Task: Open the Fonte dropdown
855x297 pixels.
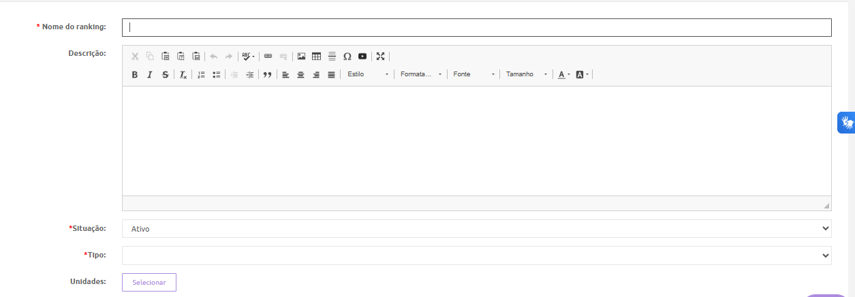Action: (x=473, y=74)
